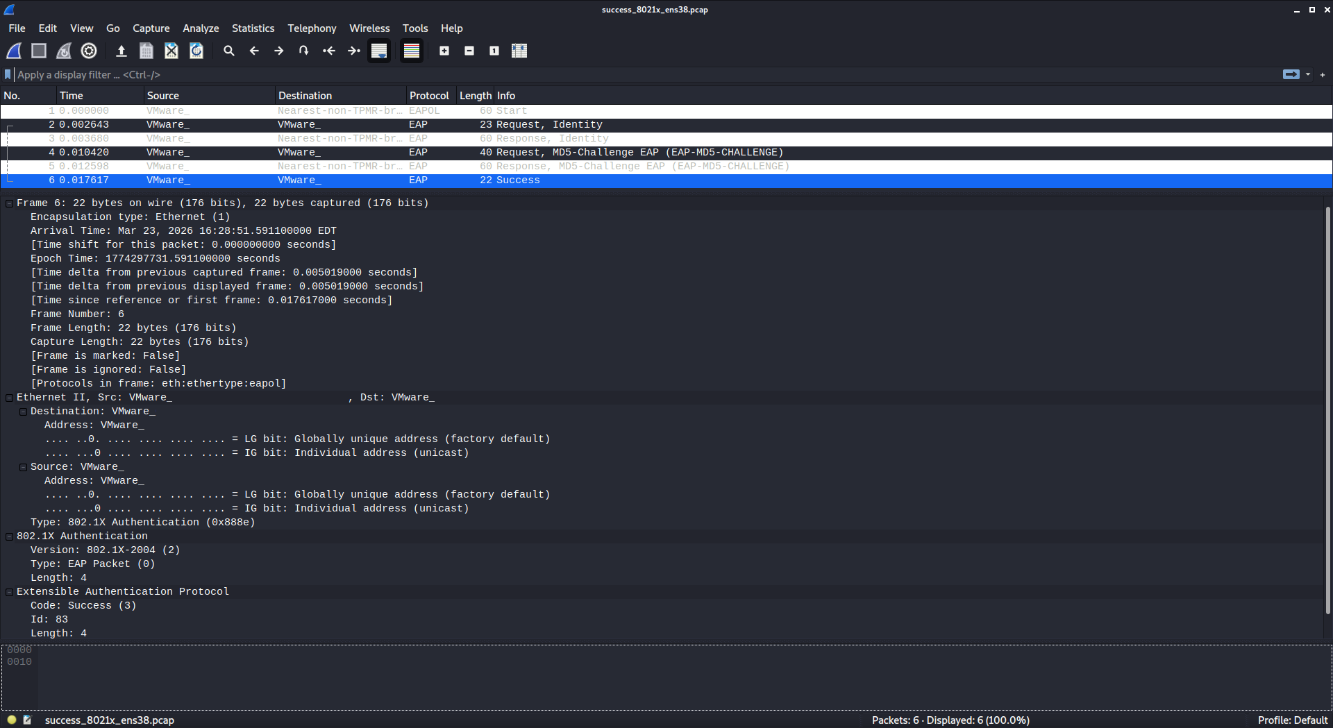
Task: Toggle packet list colorization
Action: coord(412,51)
